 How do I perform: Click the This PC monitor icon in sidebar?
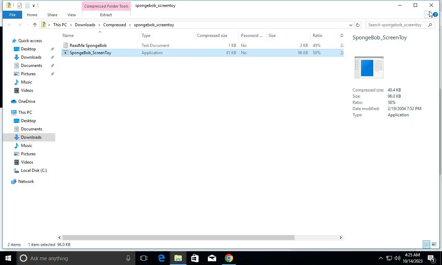pyautogui.click(x=14, y=112)
